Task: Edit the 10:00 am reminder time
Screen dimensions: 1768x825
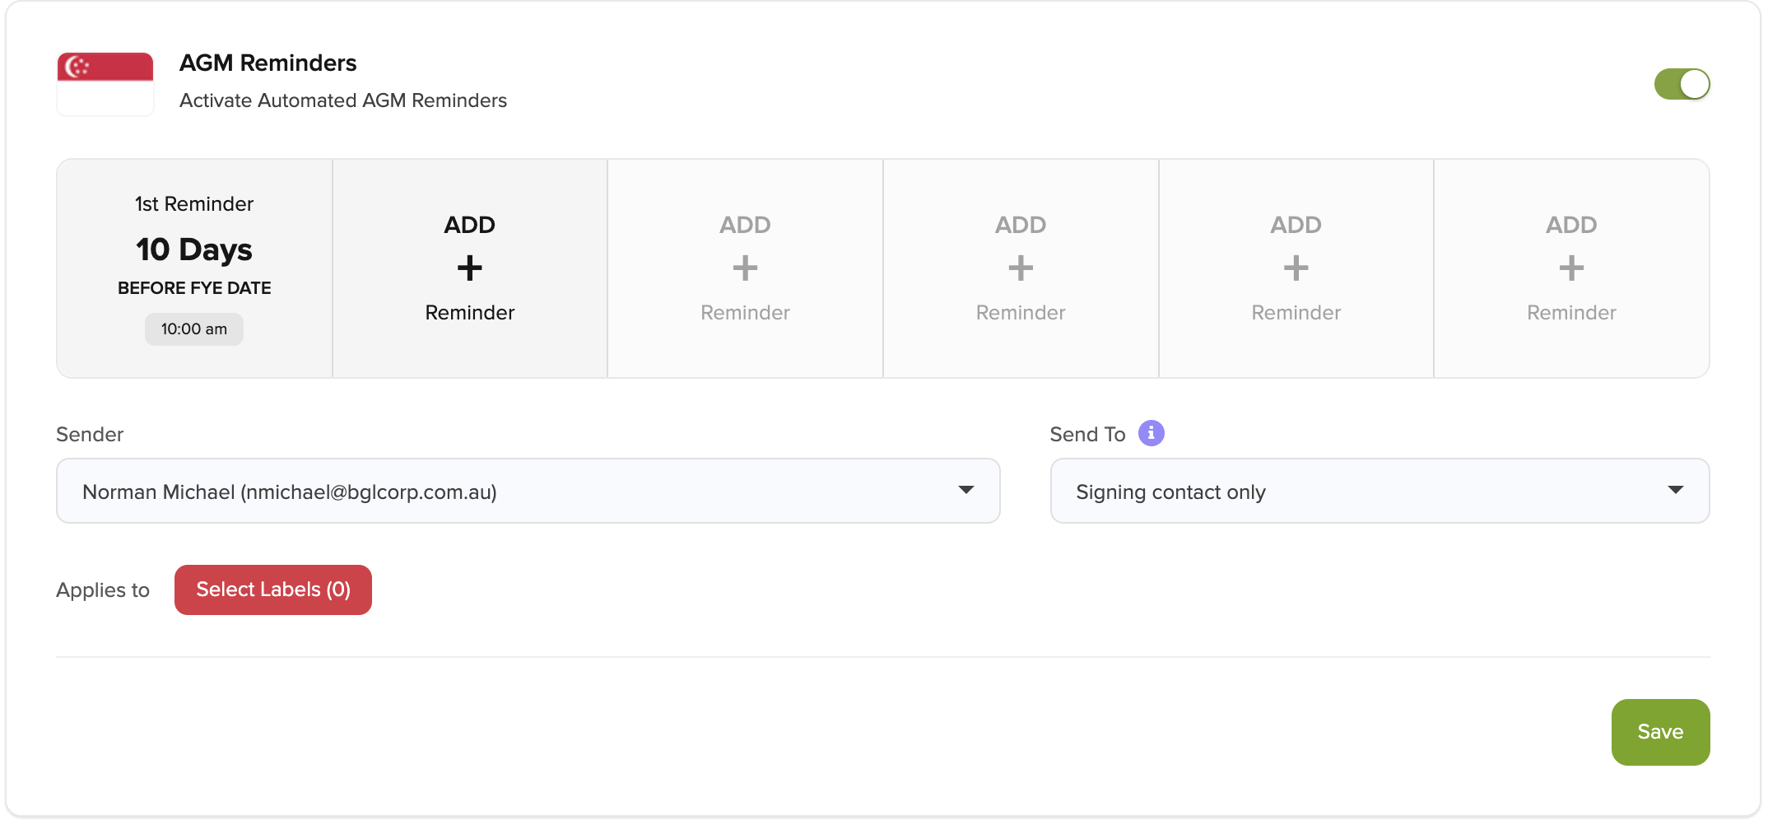Action: pyautogui.click(x=194, y=329)
